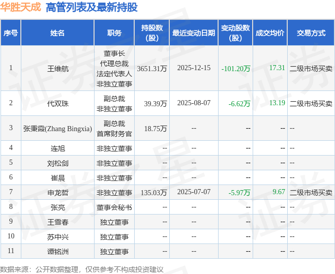The width and height of the screenshot is (335, 274).
Task: Click 二级市场买卖 in 代双珠's row
Action: pyautogui.click(x=311, y=104)
